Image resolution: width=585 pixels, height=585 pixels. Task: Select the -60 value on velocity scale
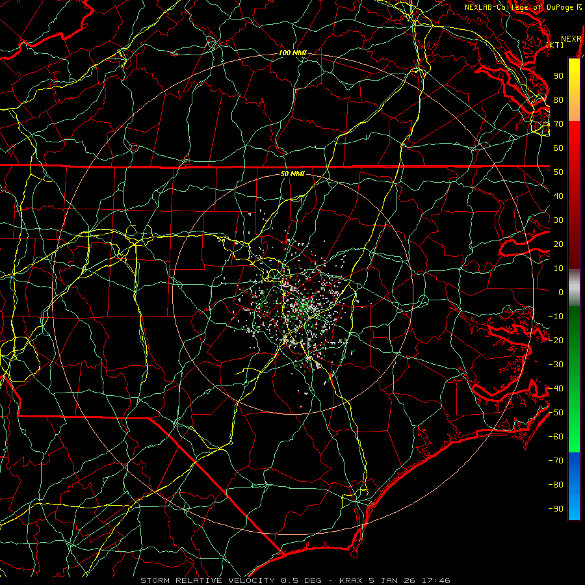556,437
